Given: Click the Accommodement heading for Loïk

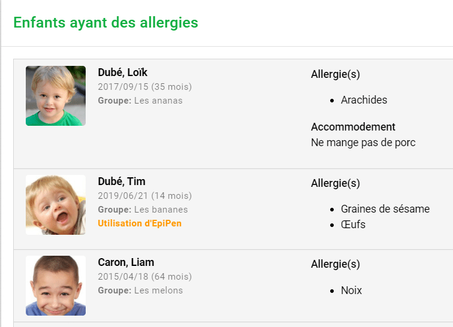Looking at the screenshot, I should (x=353, y=127).
